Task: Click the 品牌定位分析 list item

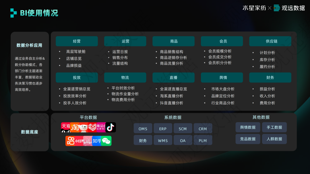Action: pyautogui.click(x=223, y=96)
